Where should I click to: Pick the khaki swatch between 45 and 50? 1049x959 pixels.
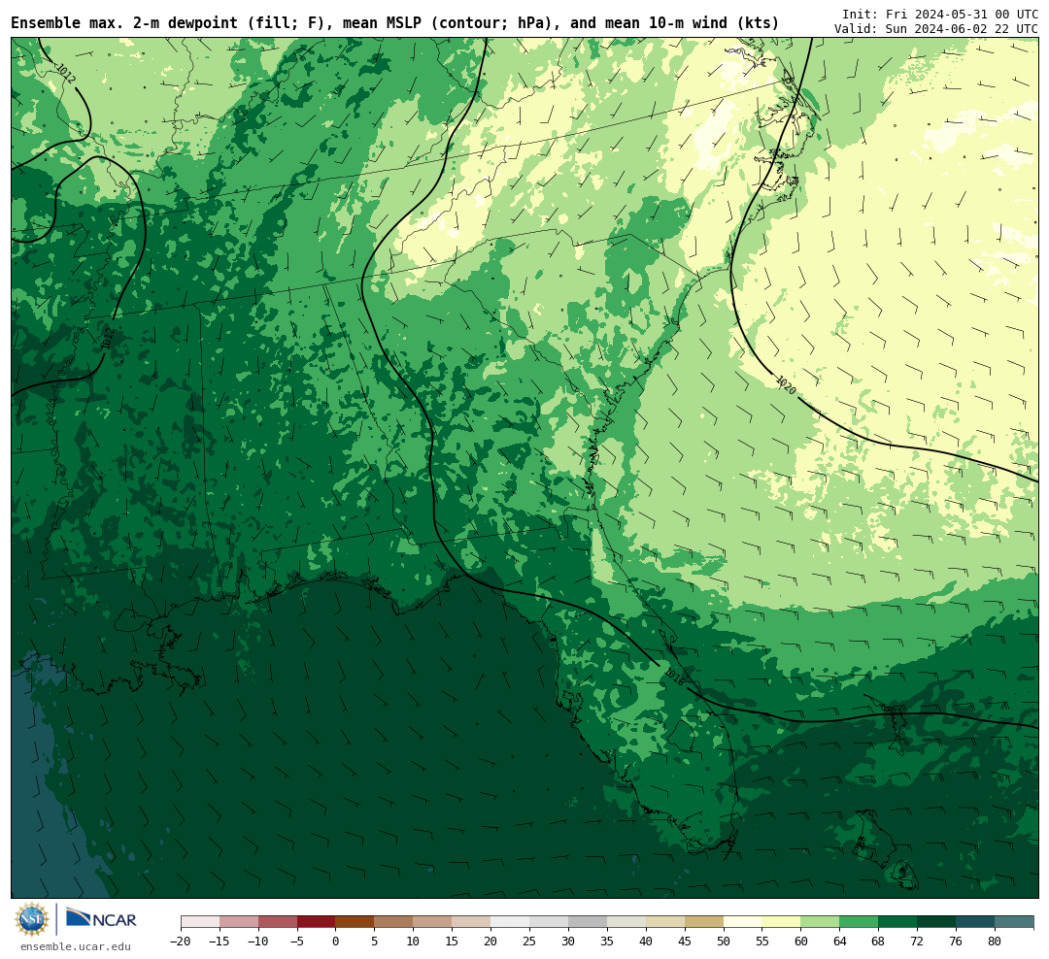704,922
